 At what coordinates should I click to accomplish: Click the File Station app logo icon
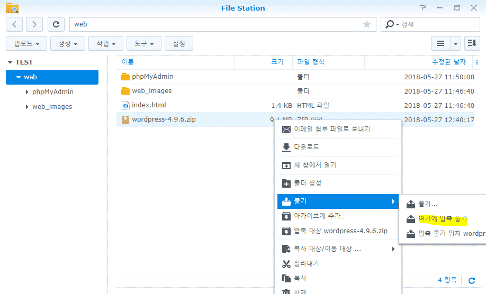coord(12,8)
